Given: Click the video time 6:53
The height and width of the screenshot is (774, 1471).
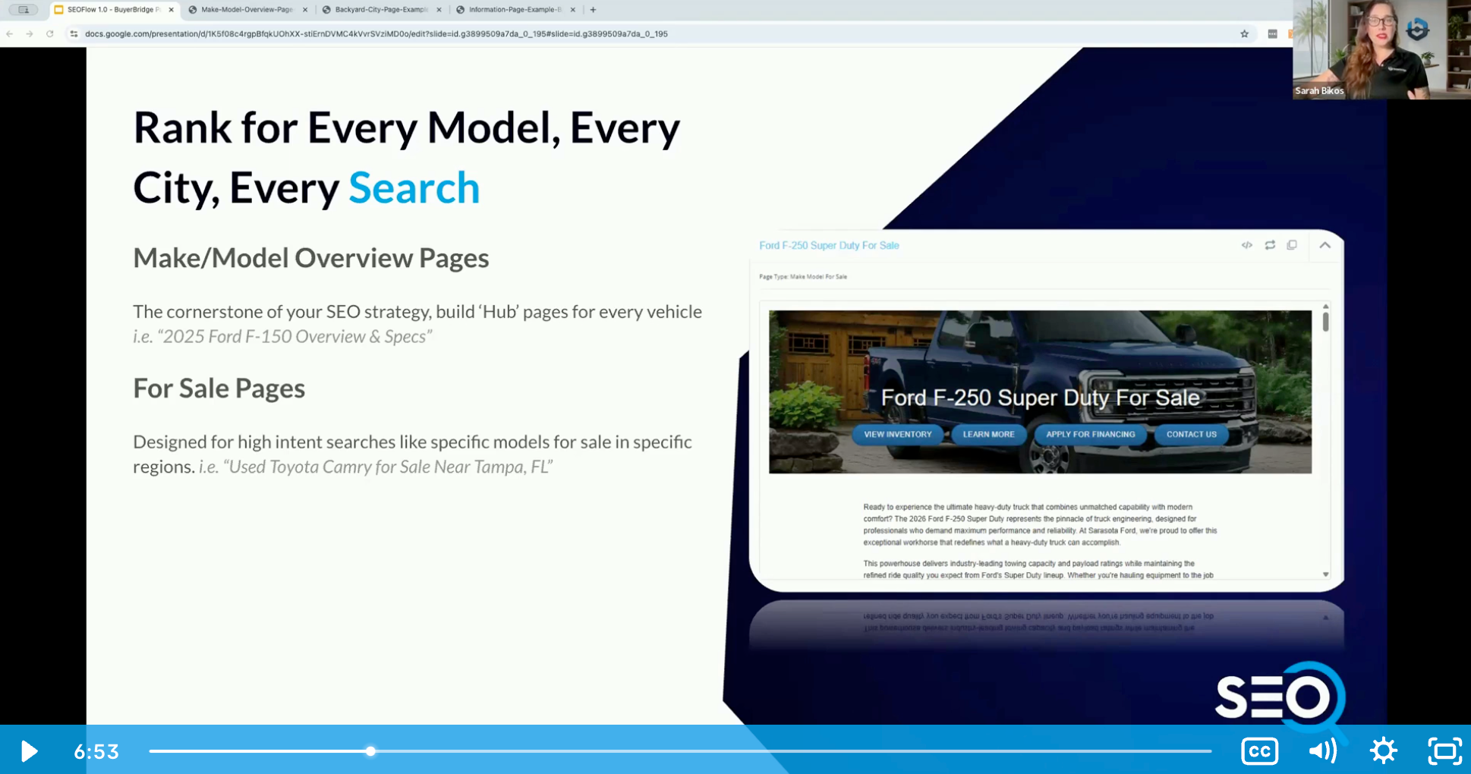Looking at the screenshot, I should [96, 751].
